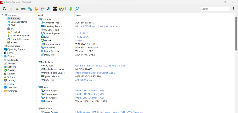Expand the Multimedia tree node
Viewport: 238px width, 113px height.
(x=2, y=60)
